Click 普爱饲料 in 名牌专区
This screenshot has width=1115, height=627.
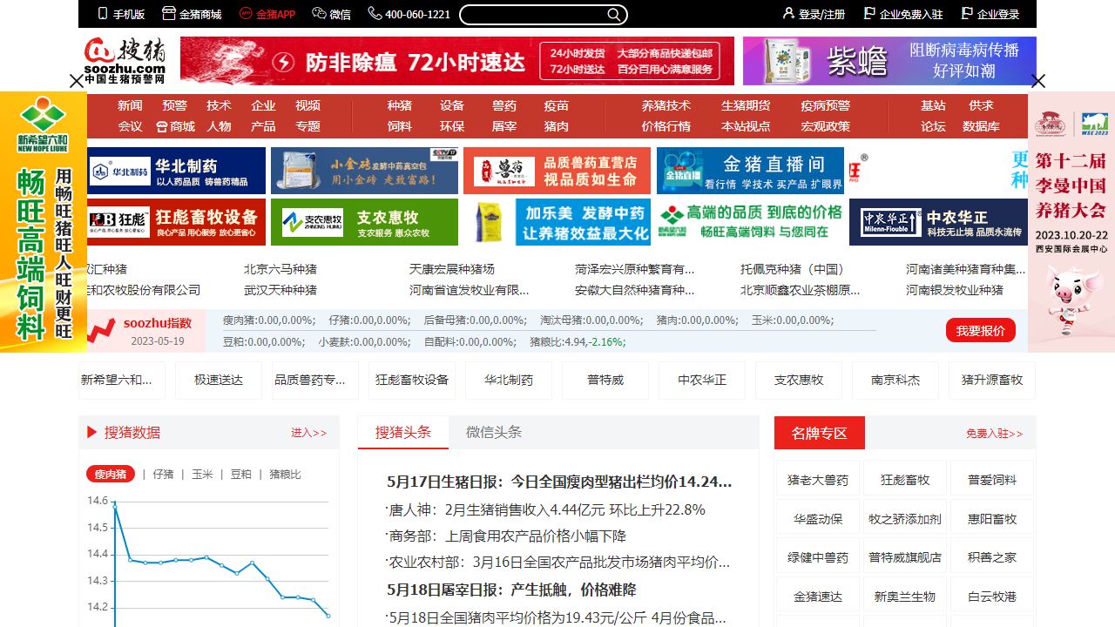pyautogui.click(x=992, y=480)
